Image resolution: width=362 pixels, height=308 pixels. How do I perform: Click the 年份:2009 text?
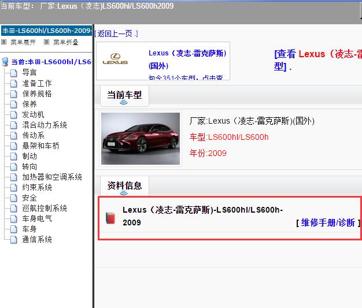[x=208, y=153]
